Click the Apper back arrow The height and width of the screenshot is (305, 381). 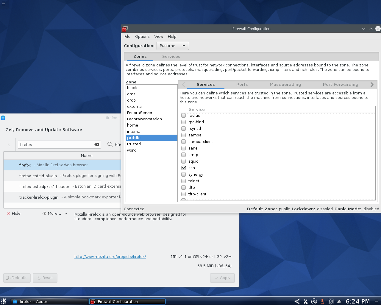(9, 144)
